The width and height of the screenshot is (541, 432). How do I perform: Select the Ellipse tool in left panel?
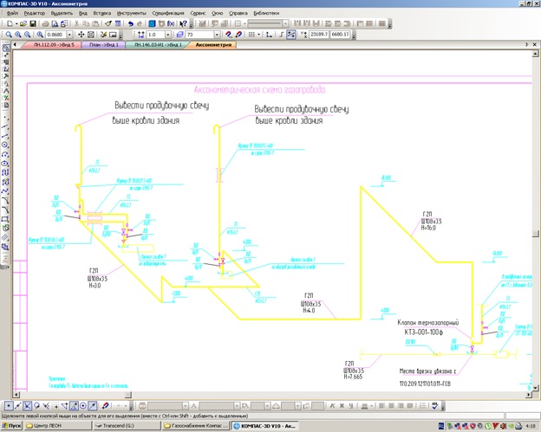point(5,164)
